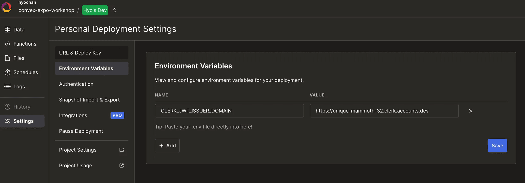
Task: Open Functions via the code icon
Action: (x=7, y=44)
